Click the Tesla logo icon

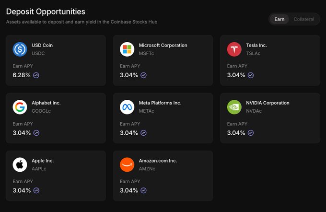click(234, 49)
